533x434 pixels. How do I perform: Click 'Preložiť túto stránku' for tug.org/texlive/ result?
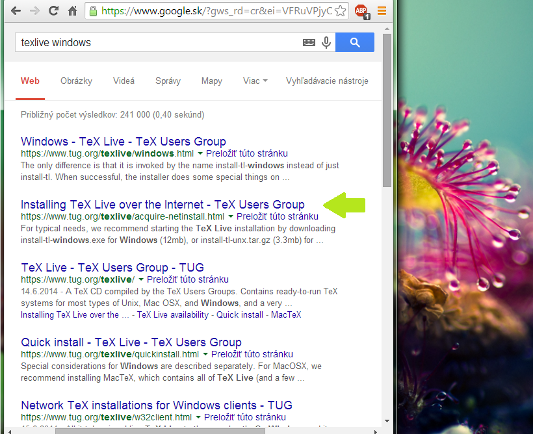coord(188,279)
